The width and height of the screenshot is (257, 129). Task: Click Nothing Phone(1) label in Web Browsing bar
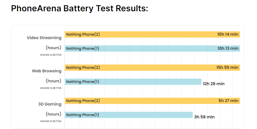tap(82, 82)
